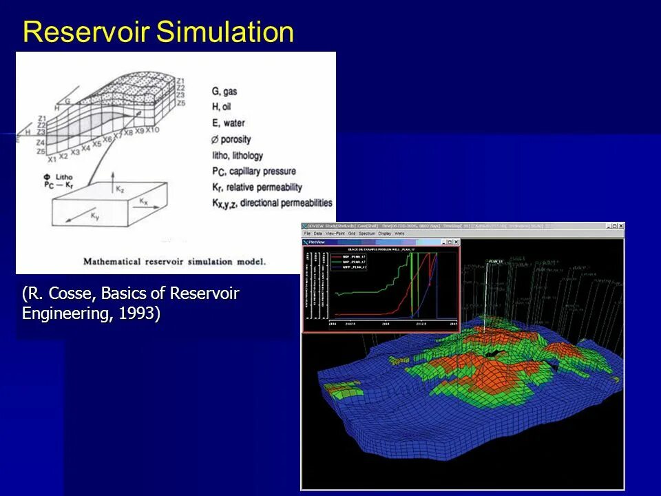Image resolution: width=661 pixels, height=496 pixels.
Task: Click the 'Litho' label beside the block
Action: pos(64,177)
